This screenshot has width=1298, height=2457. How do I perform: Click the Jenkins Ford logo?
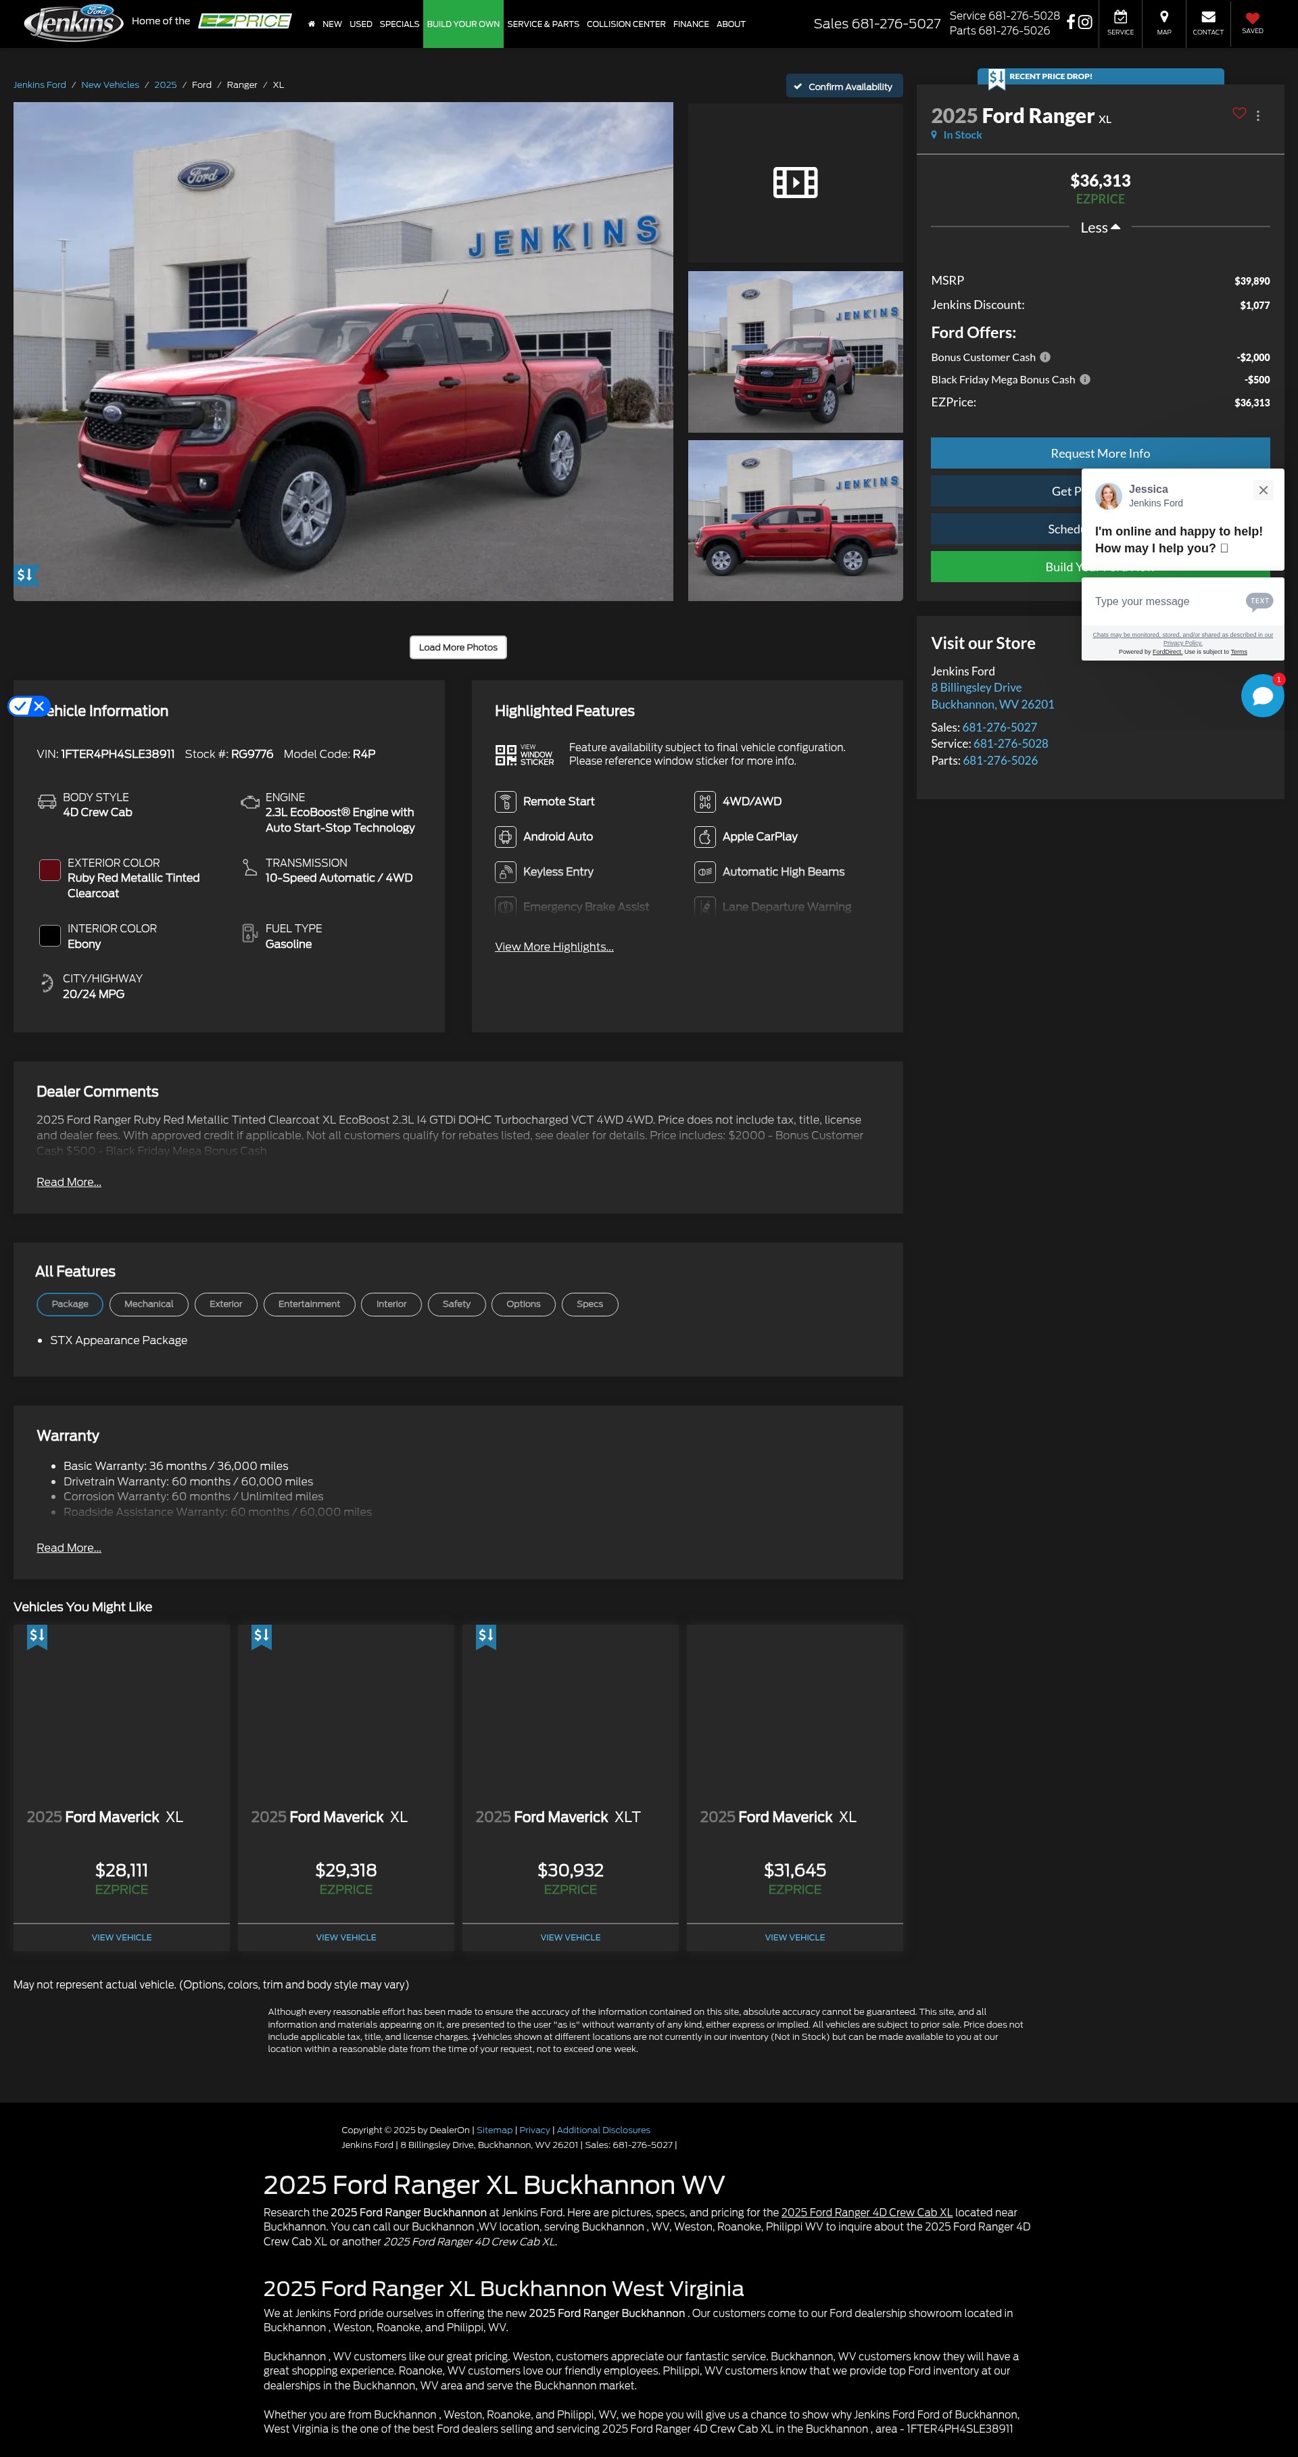click(x=74, y=22)
